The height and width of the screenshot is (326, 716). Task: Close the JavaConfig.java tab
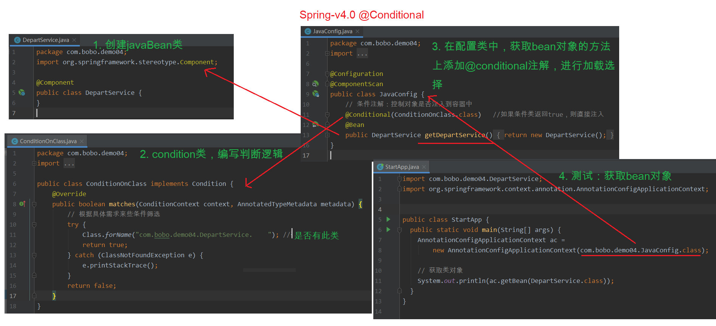point(357,31)
